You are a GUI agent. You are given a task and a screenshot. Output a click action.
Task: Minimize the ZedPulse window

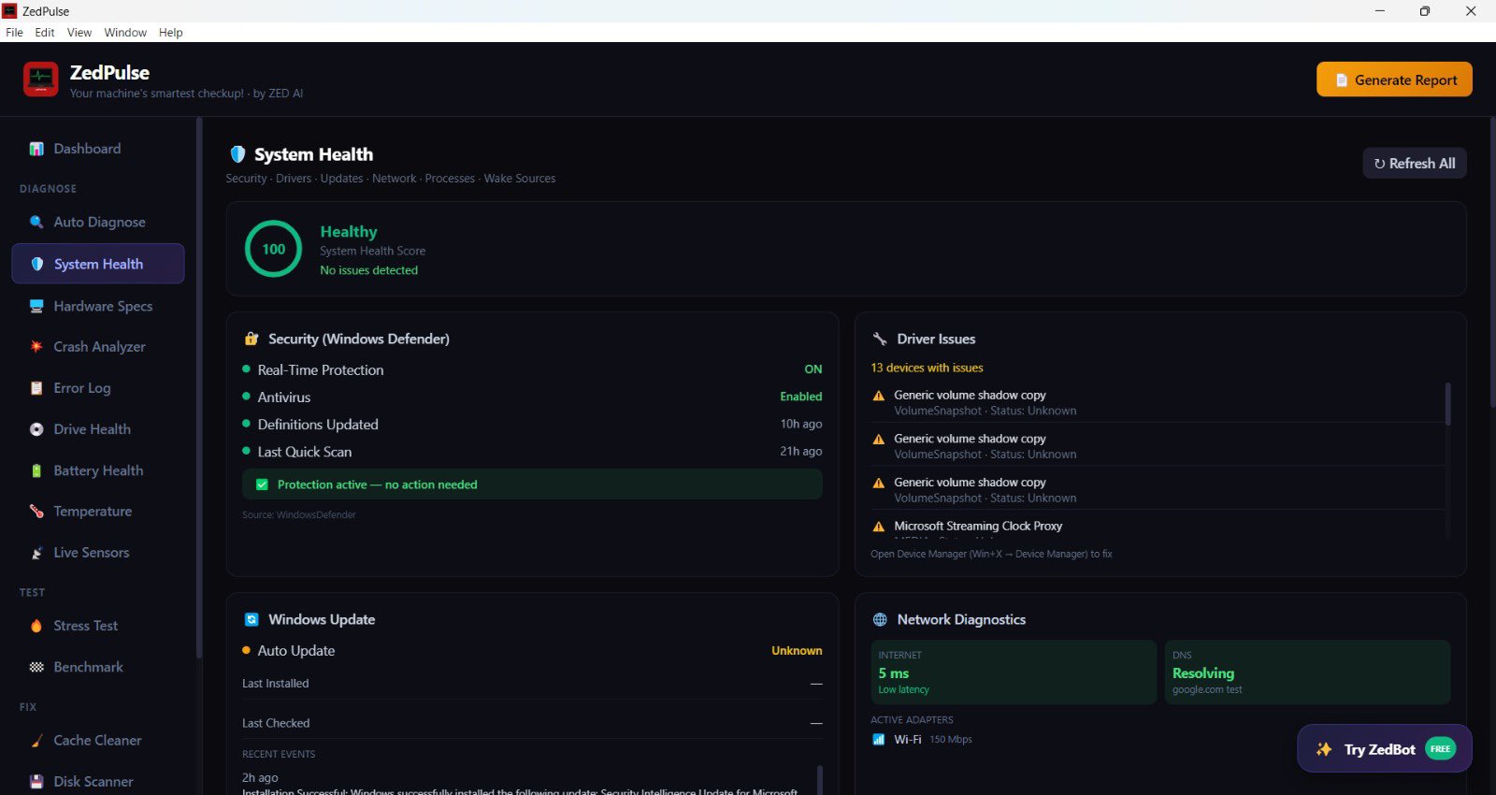[1380, 11]
